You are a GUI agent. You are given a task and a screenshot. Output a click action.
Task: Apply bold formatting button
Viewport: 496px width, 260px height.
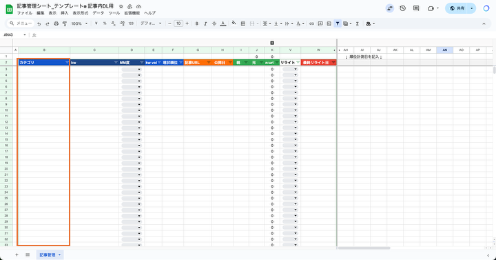click(197, 23)
